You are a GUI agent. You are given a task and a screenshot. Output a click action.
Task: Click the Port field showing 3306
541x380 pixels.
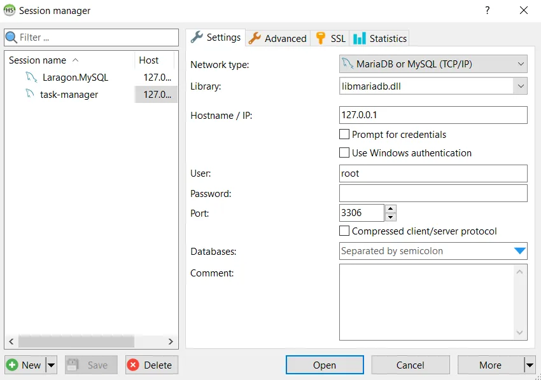pyautogui.click(x=362, y=213)
